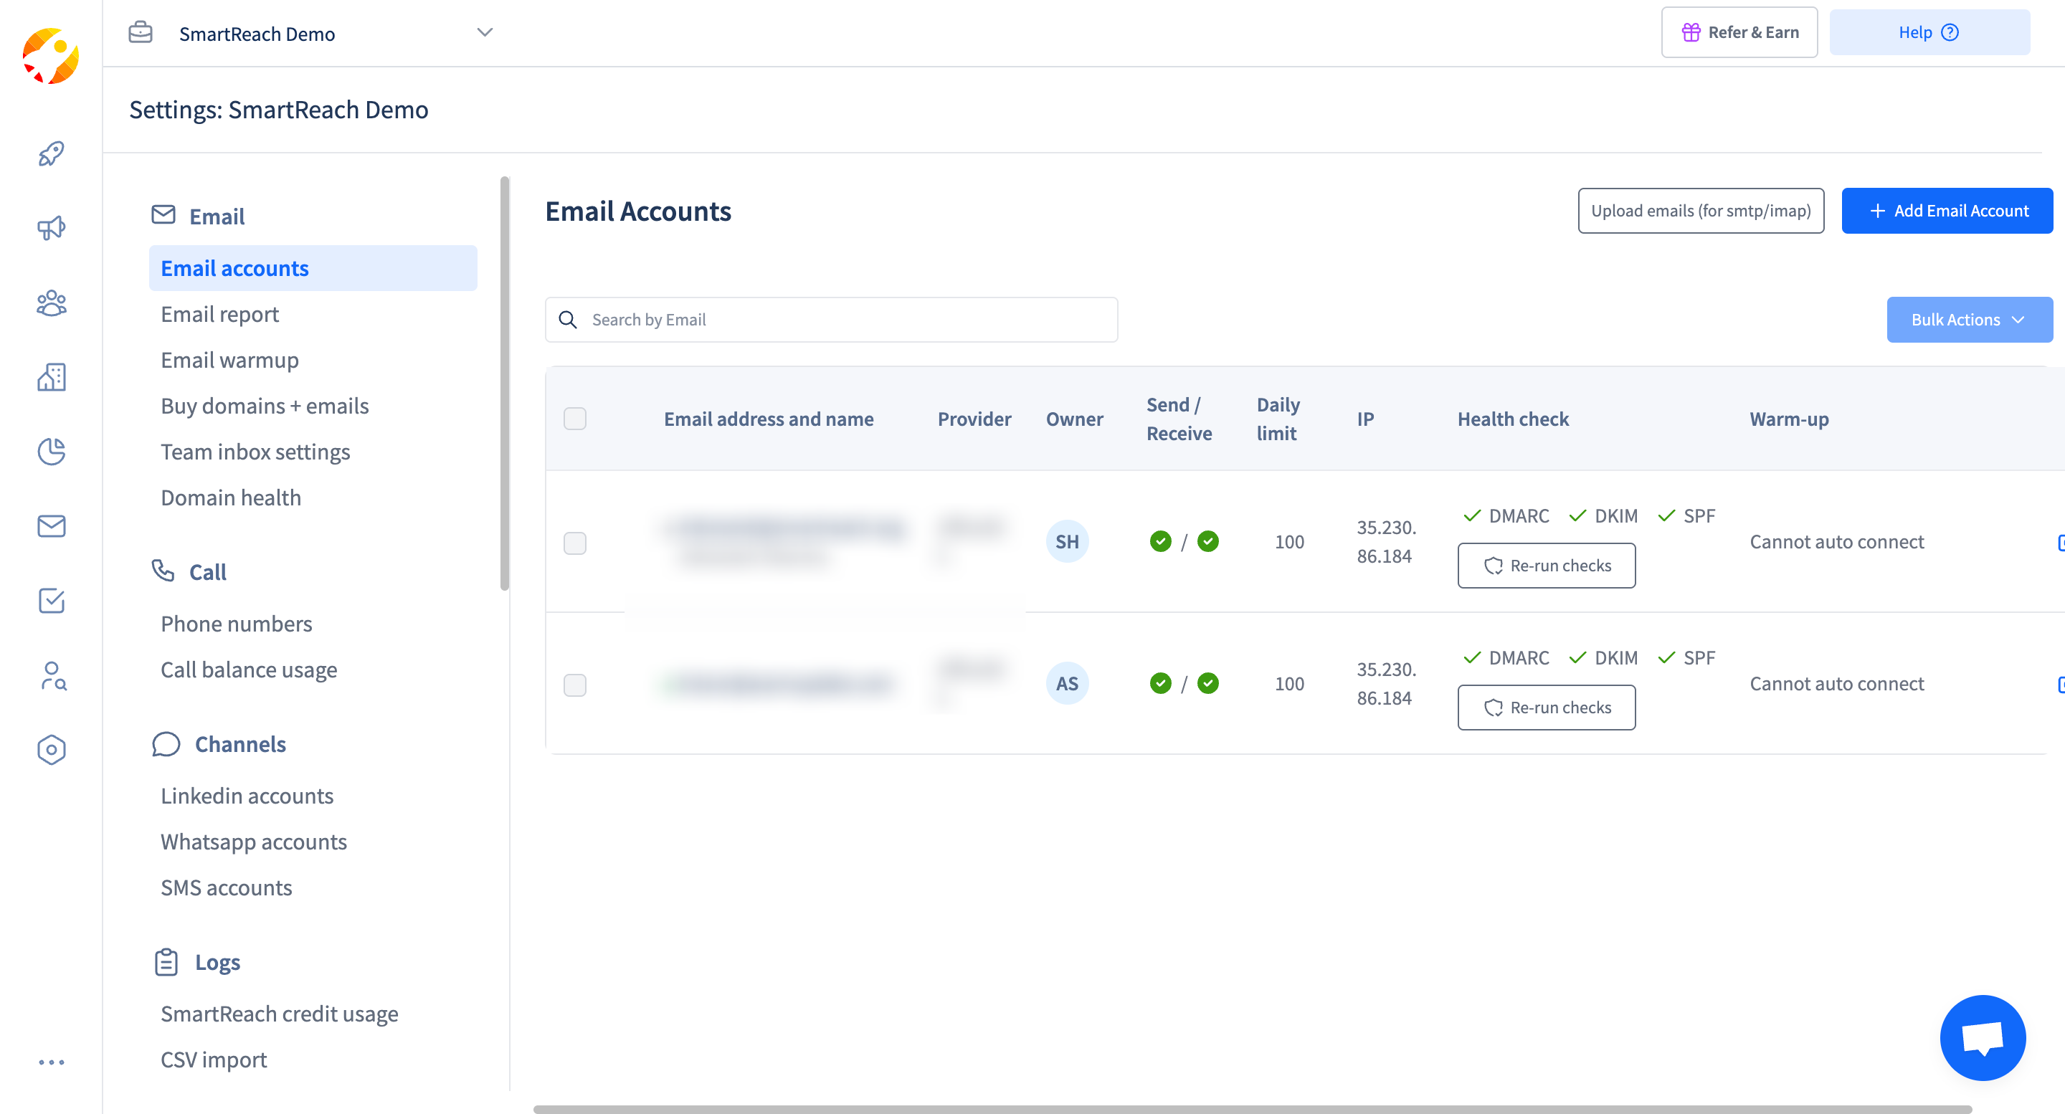The height and width of the screenshot is (1114, 2065).
Task: Click the Warm-up column header
Action: pos(1788,419)
